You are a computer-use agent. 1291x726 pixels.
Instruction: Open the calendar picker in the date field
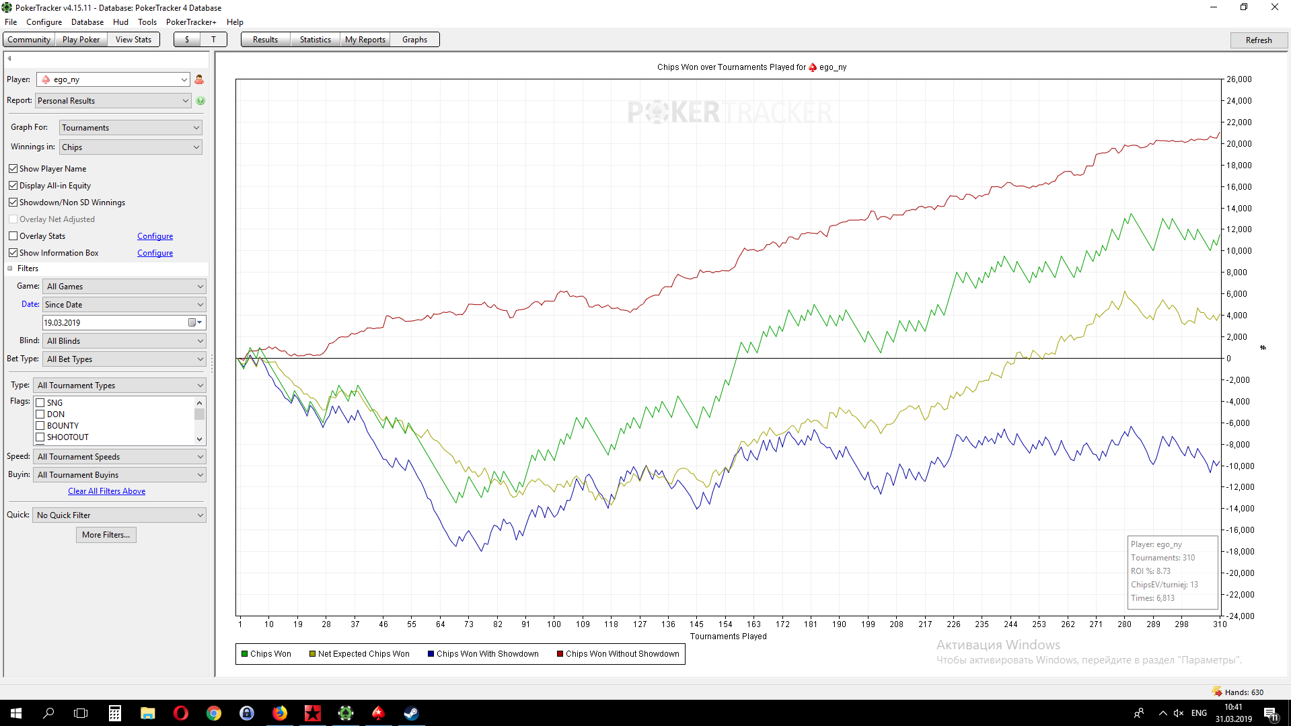coord(194,323)
